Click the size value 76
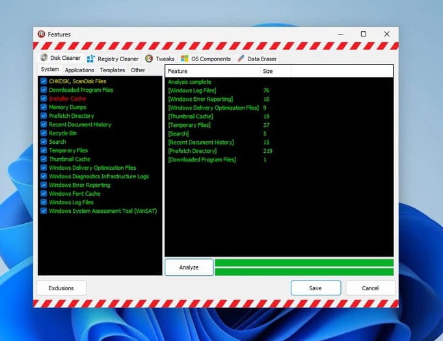Image resolution: width=443 pixels, height=341 pixels. click(x=266, y=90)
